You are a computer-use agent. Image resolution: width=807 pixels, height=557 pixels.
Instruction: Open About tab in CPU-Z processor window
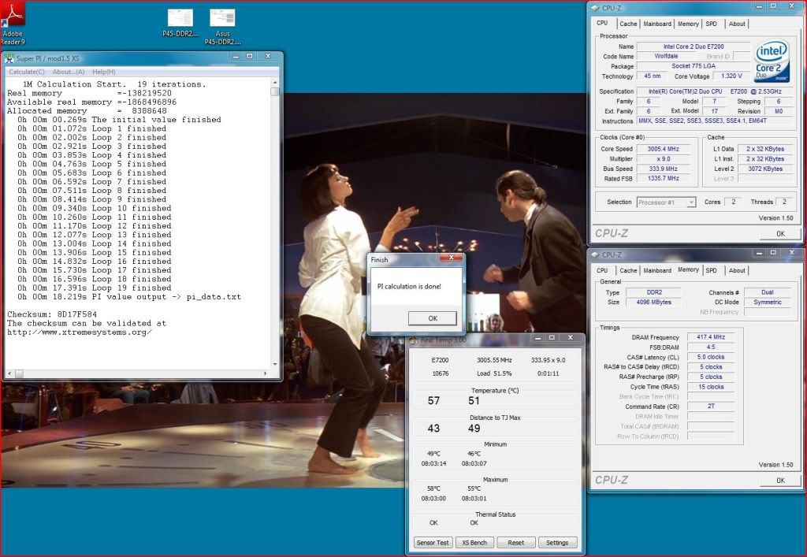[737, 24]
